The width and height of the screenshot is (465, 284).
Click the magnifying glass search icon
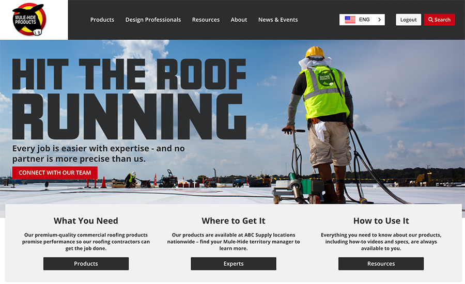(x=430, y=20)
